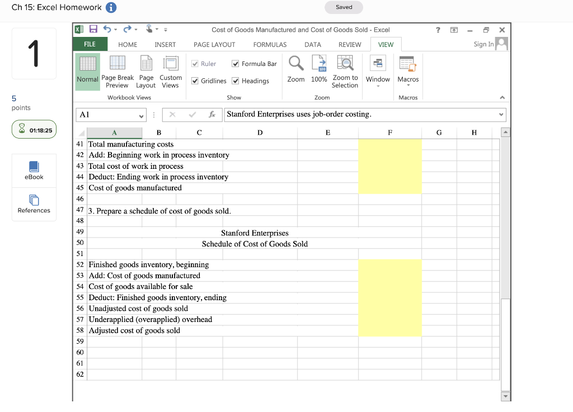Image resolution: width=573 pixels, height=412 pixels.
Task: Open the FILE menu
Action: 90,44
